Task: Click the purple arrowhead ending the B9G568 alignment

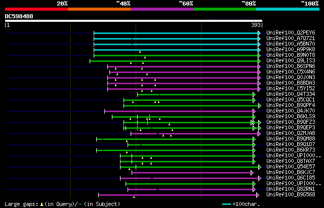Action: pyautogui.click(x=258, y=195)
